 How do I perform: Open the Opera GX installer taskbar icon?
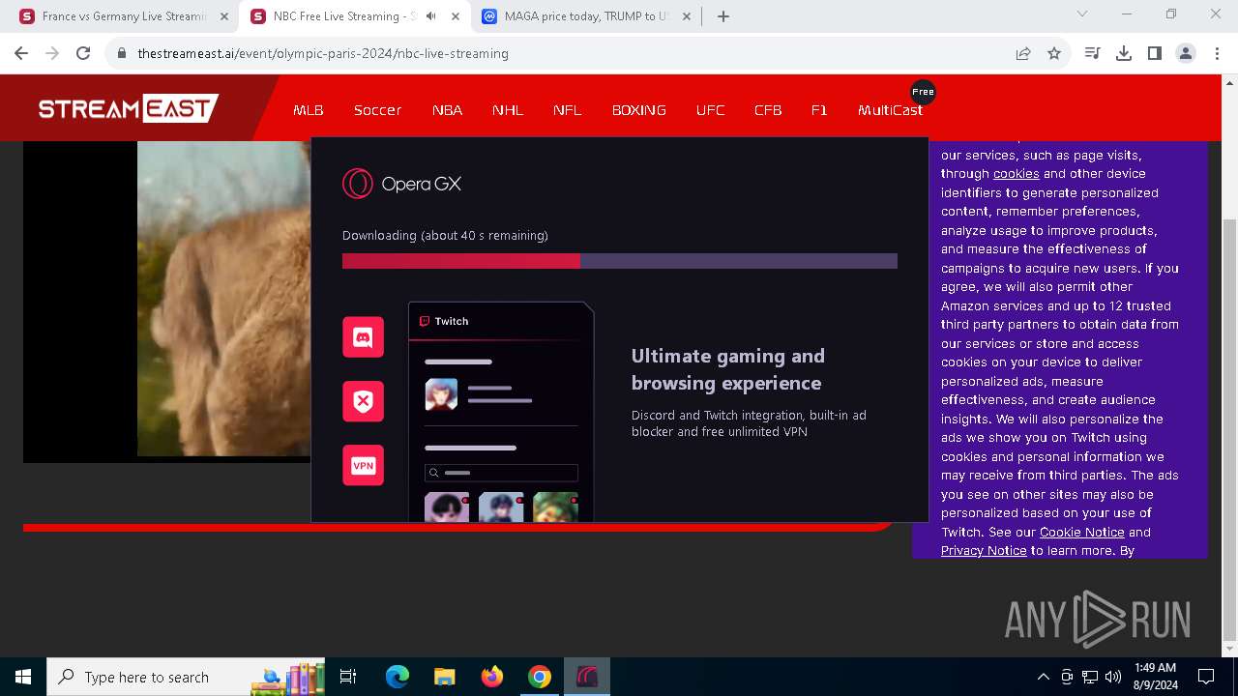tap(587, 677)
